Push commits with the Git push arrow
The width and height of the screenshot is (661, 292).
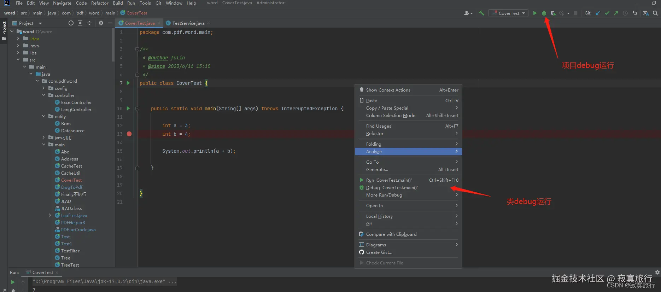coord(616,13)
